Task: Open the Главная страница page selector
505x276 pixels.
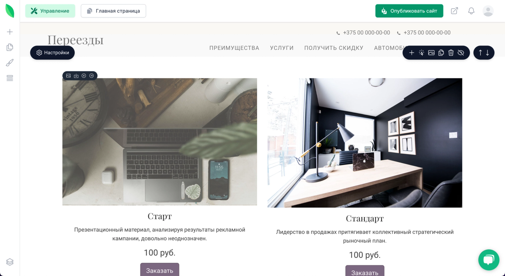Action: click(x=113, y=11)
